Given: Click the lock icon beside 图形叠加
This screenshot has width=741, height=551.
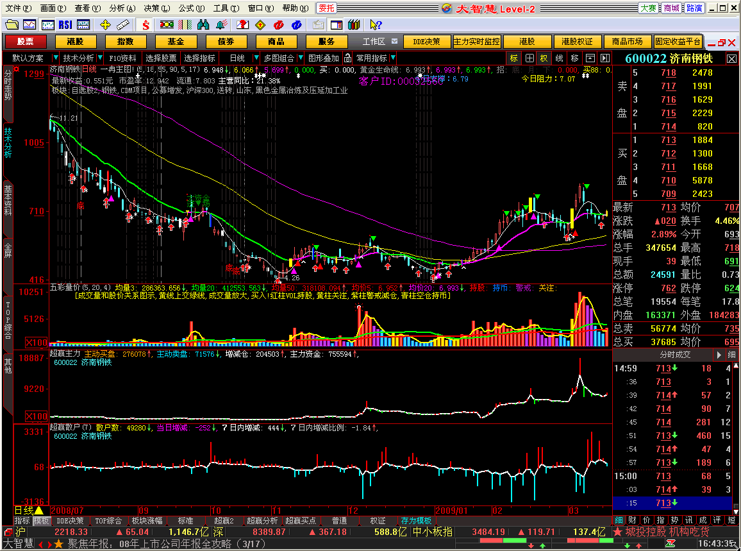Looking at the screenshot, I should [x=348, y=58].
